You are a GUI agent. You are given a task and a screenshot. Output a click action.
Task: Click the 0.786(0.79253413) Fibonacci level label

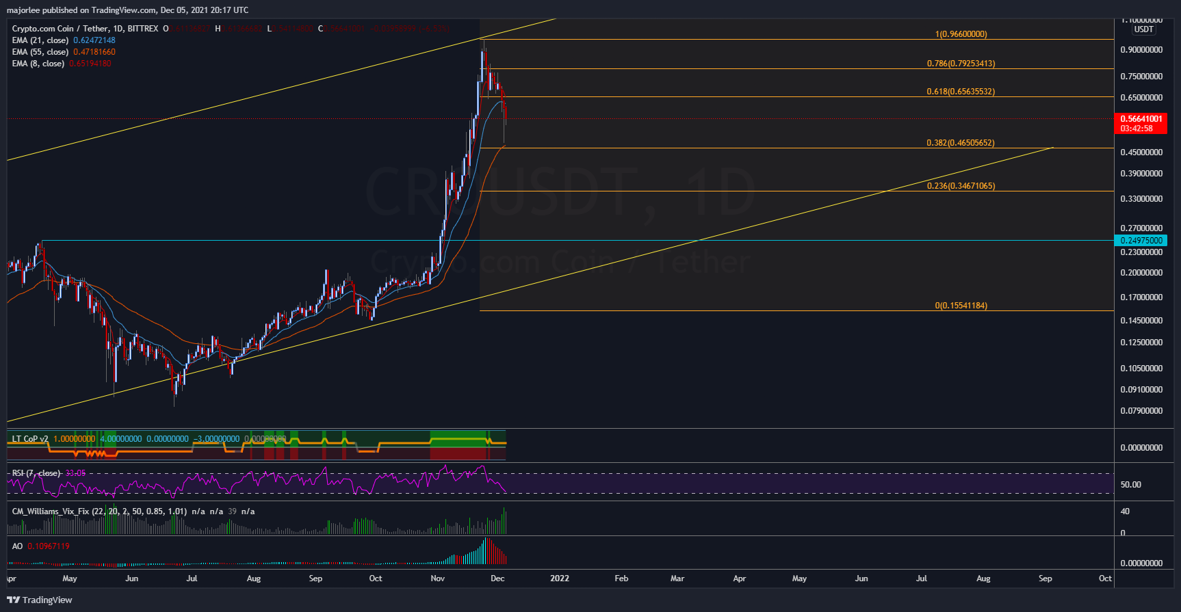point(961,64)
